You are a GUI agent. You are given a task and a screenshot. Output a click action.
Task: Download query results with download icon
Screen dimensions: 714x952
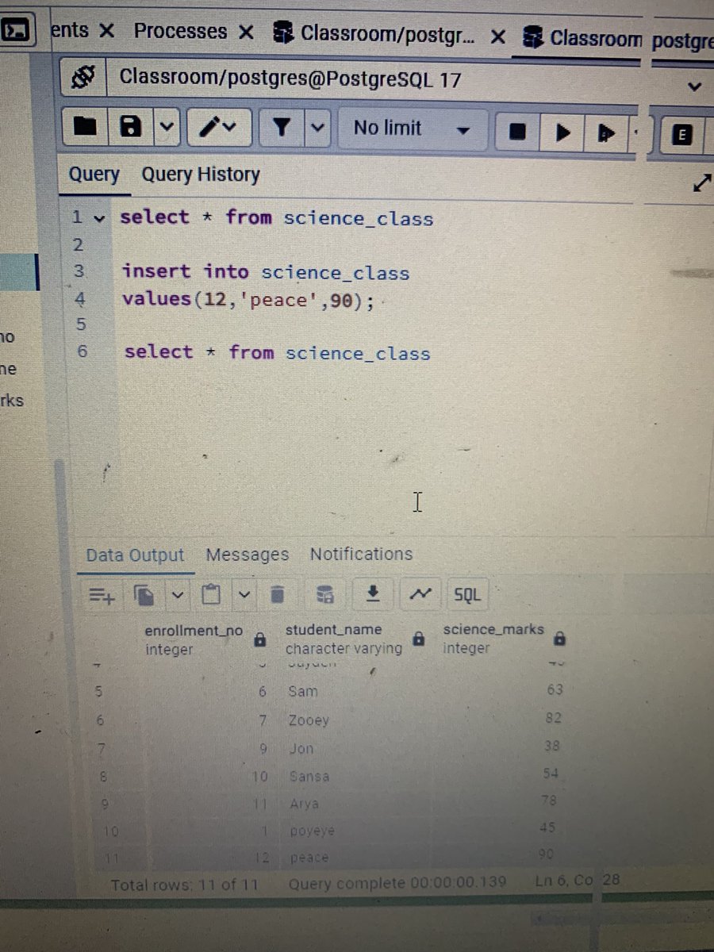coord(373,594)
